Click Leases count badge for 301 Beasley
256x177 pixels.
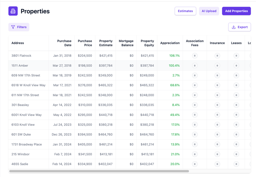tap(236, 105)
